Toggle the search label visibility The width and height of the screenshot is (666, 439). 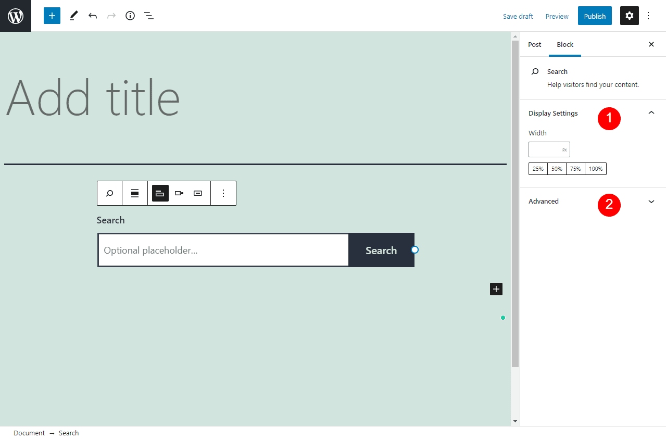coord(160,193)
